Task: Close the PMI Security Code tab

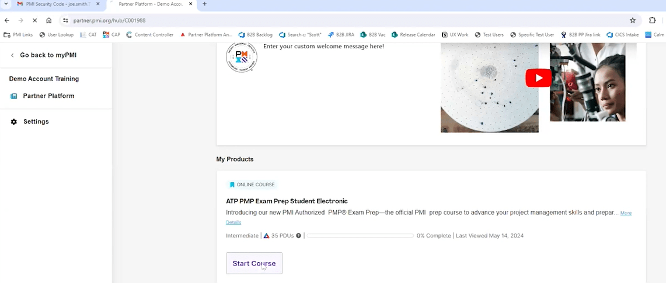Action: pyautogui.click(x=97, y=4)
